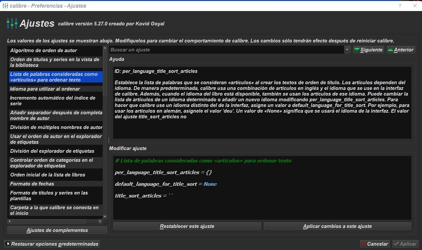422x250 pixels.
Task: Click Restaurar opciones predeterminadas button
Action: pos(52,244)
